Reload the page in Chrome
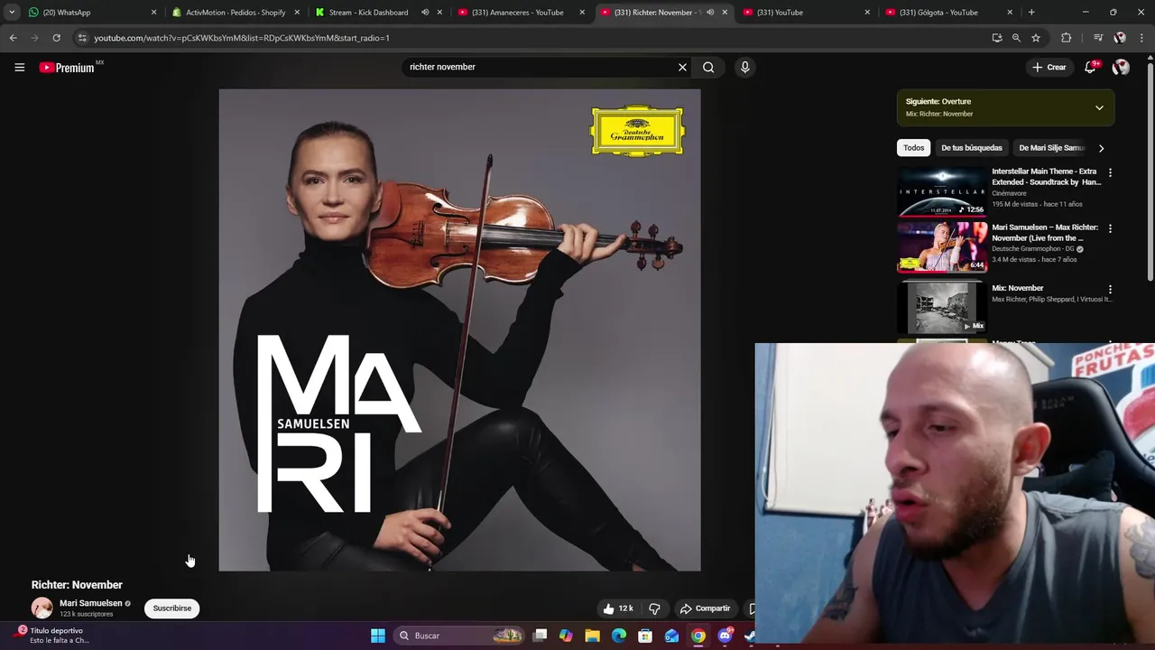The width and height of the screenshot is (1155, 650). [56, 38]
